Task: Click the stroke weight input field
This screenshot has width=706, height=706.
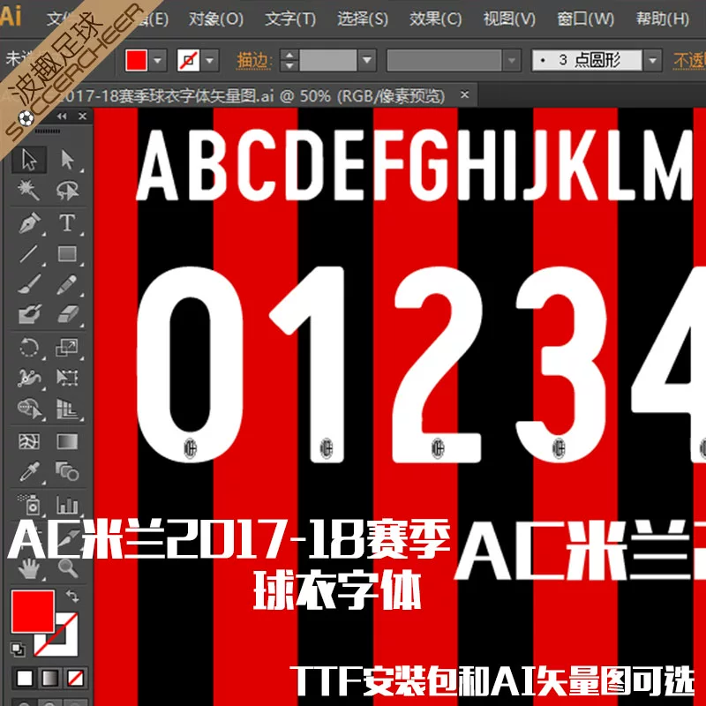Action: coord(328,60)
